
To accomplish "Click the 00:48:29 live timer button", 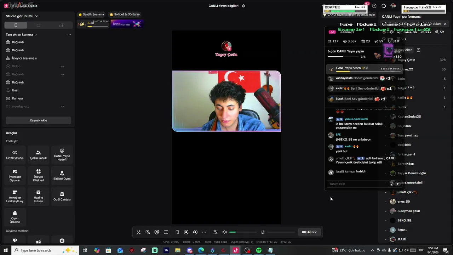I will coord(309,232).
